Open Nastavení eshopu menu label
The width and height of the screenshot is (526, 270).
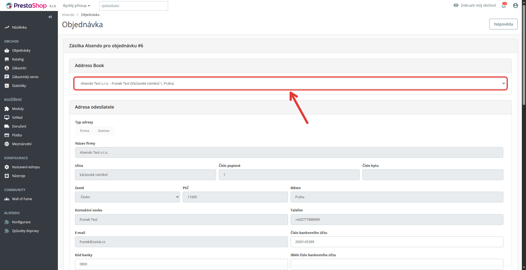[x=26, y=167]
